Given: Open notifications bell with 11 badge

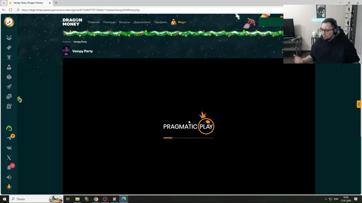Looking at the screenshot, I should point(10,167).
